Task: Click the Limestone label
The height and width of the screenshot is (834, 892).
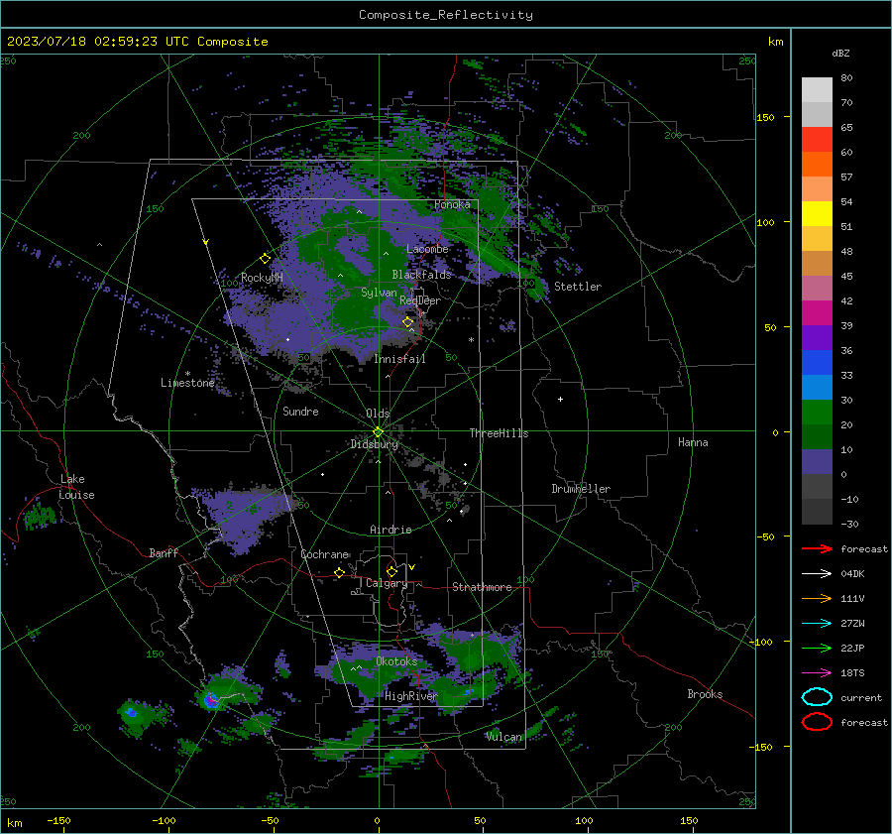Action: (x=187, y=383)
